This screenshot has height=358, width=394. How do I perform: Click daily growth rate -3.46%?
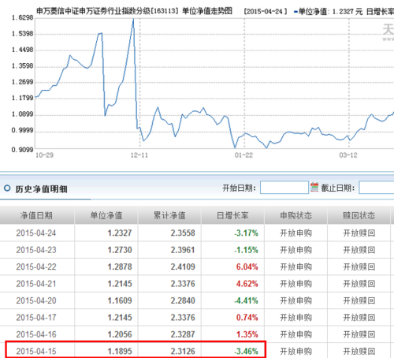coord(246,351)
